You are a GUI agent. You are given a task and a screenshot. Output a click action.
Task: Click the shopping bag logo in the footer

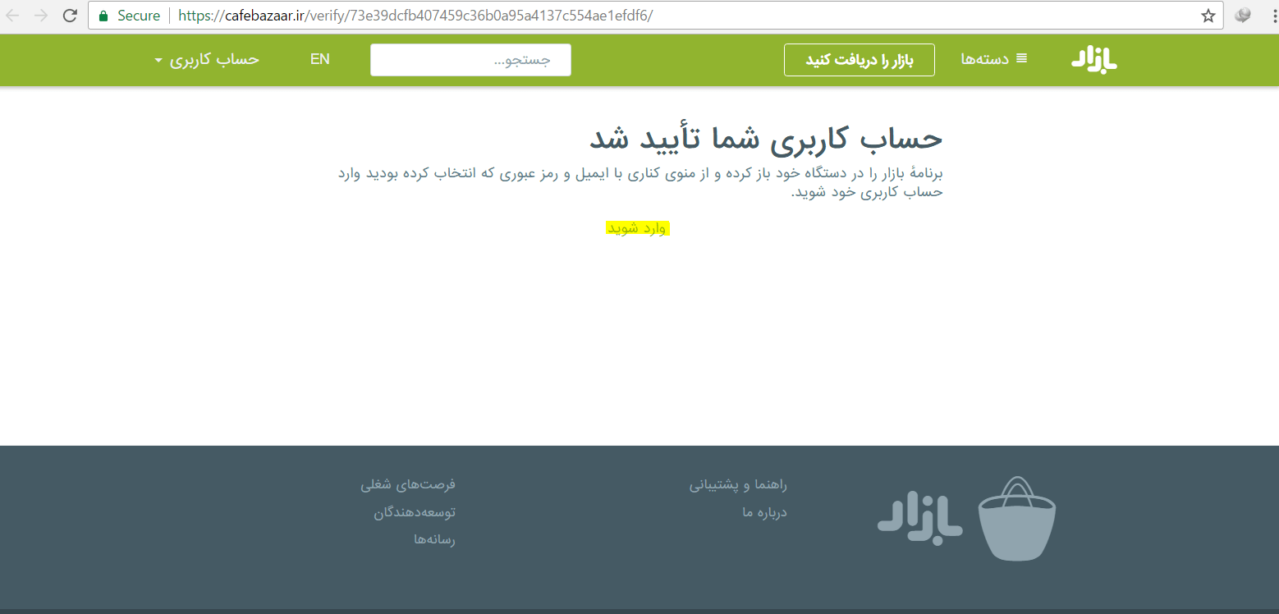[1017, 519]
